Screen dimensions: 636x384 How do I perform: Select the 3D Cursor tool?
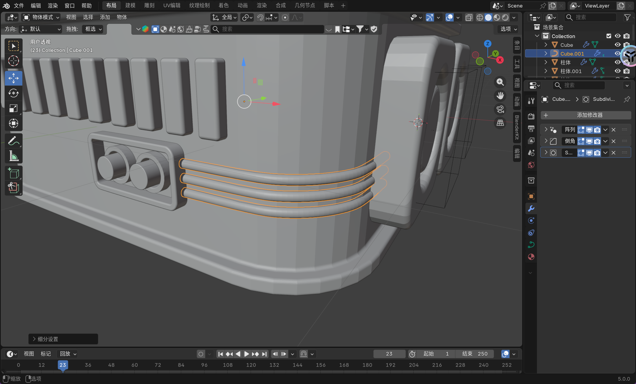click(x=13, y=61)
